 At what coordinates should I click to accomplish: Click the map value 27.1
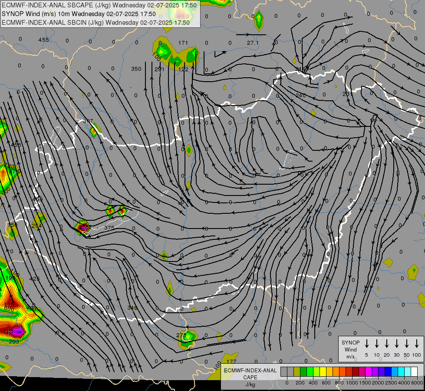coord(253,43)
